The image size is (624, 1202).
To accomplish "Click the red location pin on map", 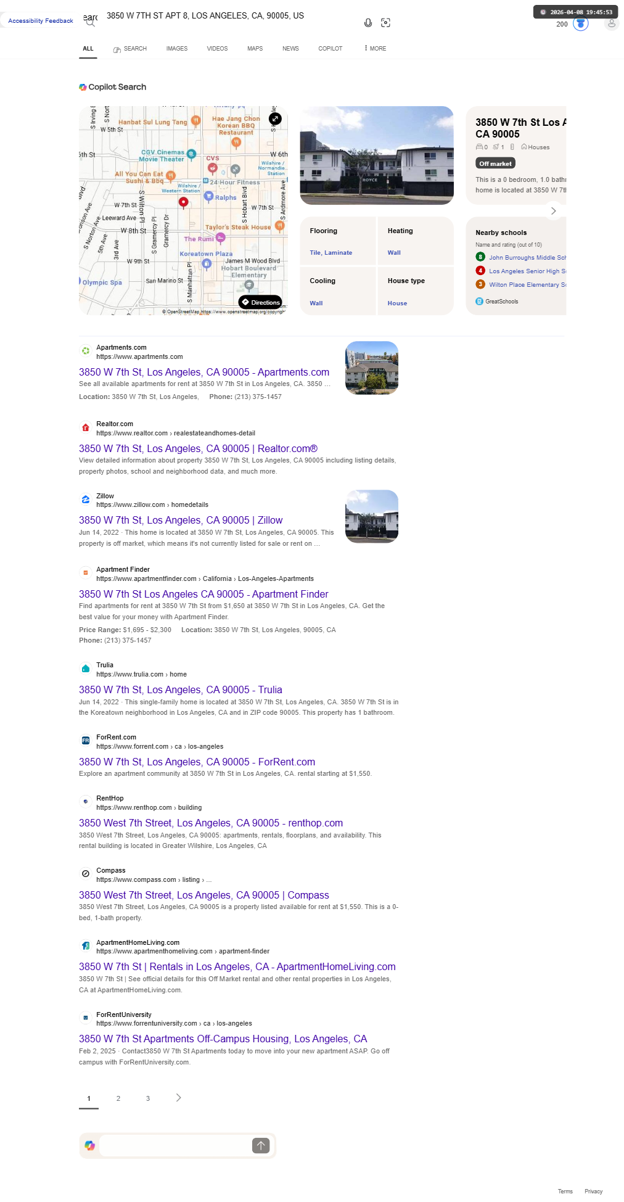I will (x=183, y=202).
